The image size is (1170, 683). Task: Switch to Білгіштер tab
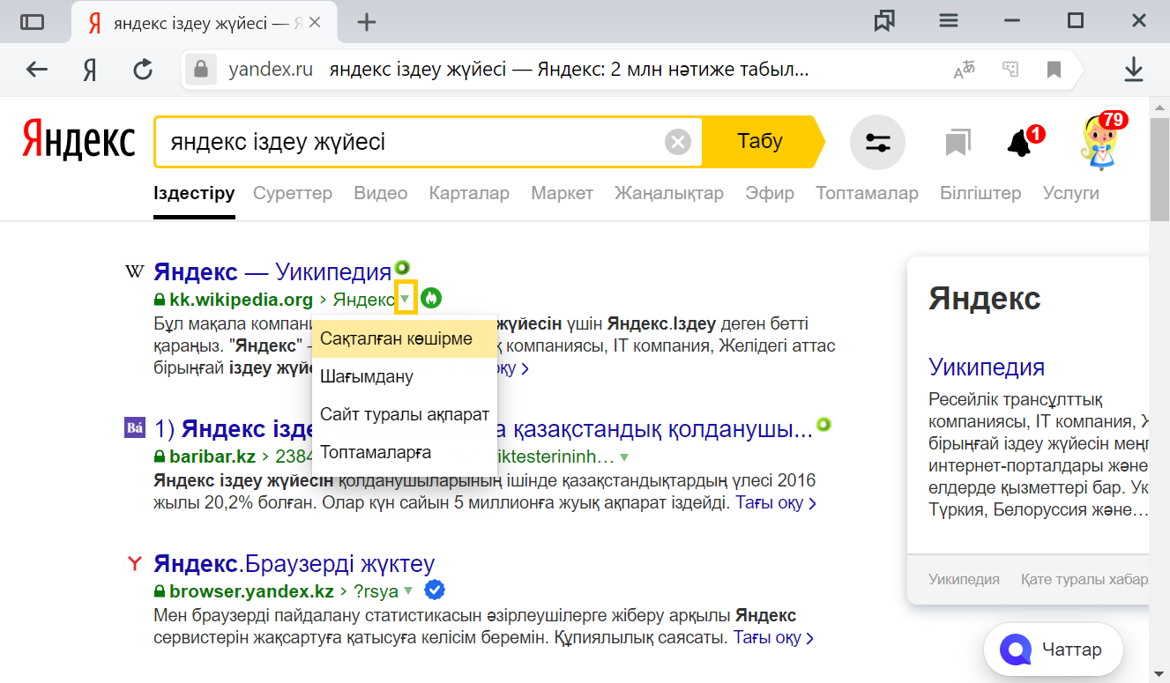coord(980,193)
